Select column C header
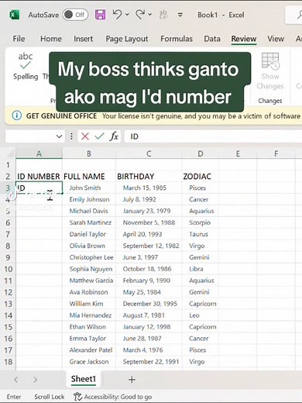Image resolution: width=302 pixels, height=403 pixels. tap(149, 153)
